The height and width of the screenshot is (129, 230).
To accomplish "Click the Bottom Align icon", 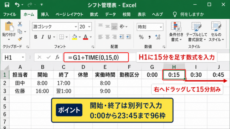I will click(114, 27).
